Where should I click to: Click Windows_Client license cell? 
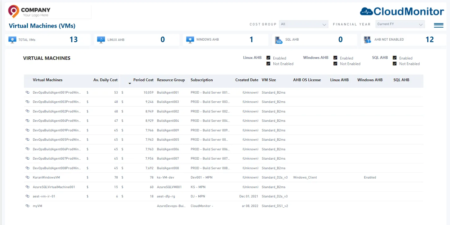(x=305, y=178)
